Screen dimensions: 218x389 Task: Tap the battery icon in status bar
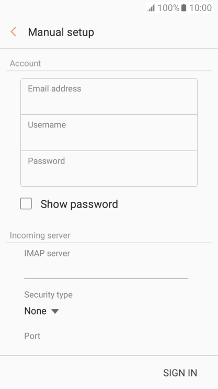coord(183,8)
